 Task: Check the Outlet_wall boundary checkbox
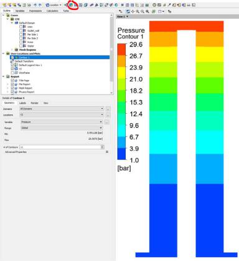click(x=21, y=30)
